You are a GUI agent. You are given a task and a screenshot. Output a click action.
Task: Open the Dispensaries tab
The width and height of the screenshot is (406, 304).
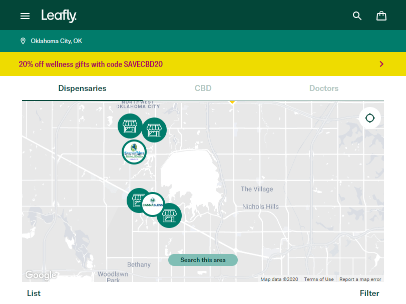[x=82, y=88]
